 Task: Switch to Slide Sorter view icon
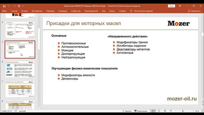[159, 111]
